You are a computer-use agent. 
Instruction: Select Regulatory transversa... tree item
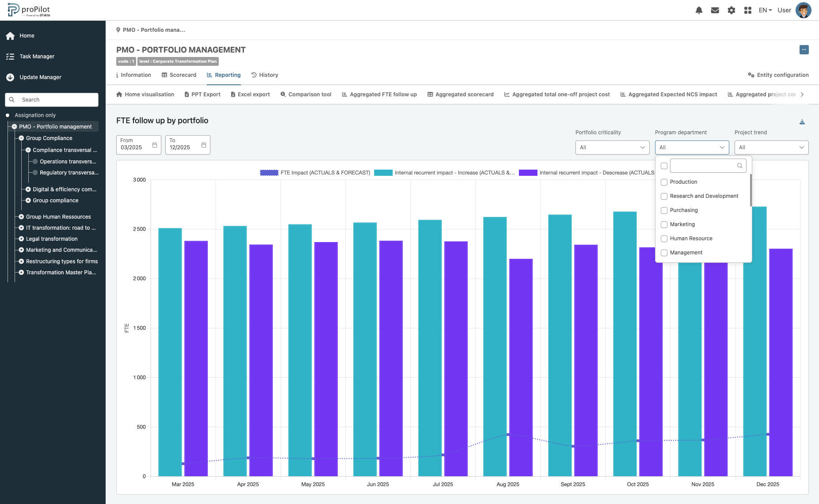coord(69,173)
